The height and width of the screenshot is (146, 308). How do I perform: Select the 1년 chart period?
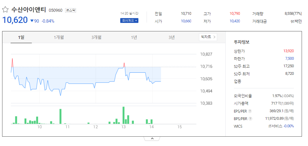[134, 37]
